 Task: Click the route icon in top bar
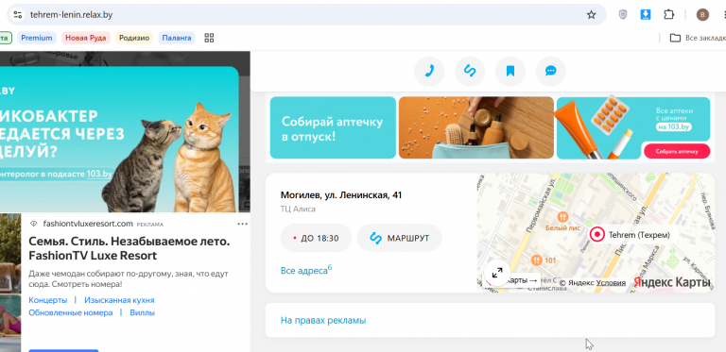coord(470,71)
